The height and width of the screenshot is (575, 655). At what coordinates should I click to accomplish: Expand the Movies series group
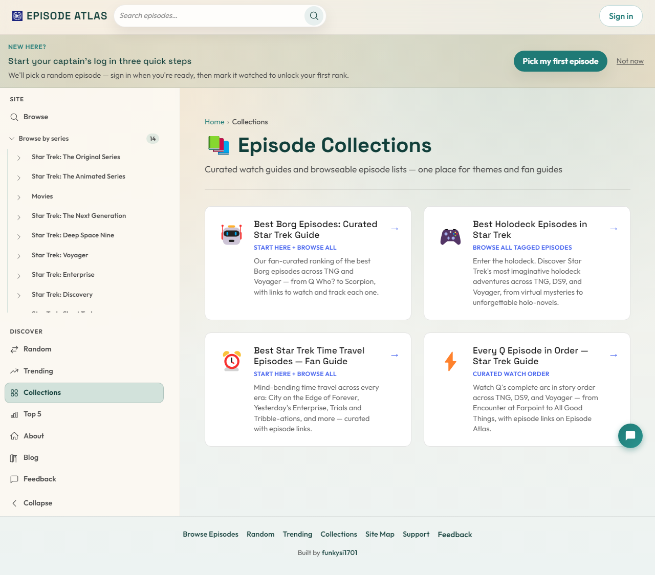pos(19,197)
